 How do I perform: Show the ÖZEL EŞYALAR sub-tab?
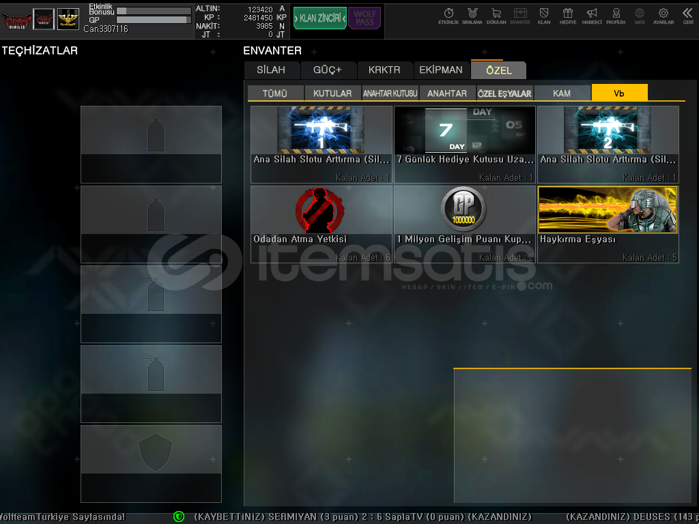(504, 93)
